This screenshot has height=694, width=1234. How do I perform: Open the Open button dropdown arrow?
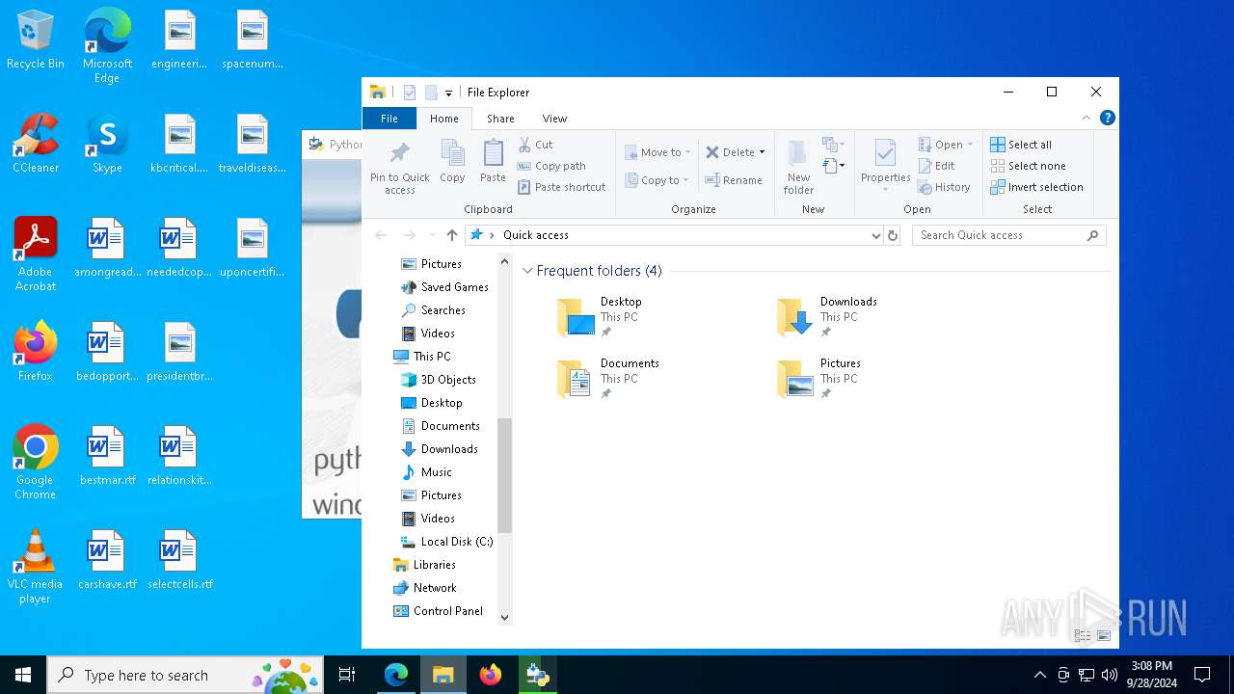pyautogui.click(x=970, y=145)
